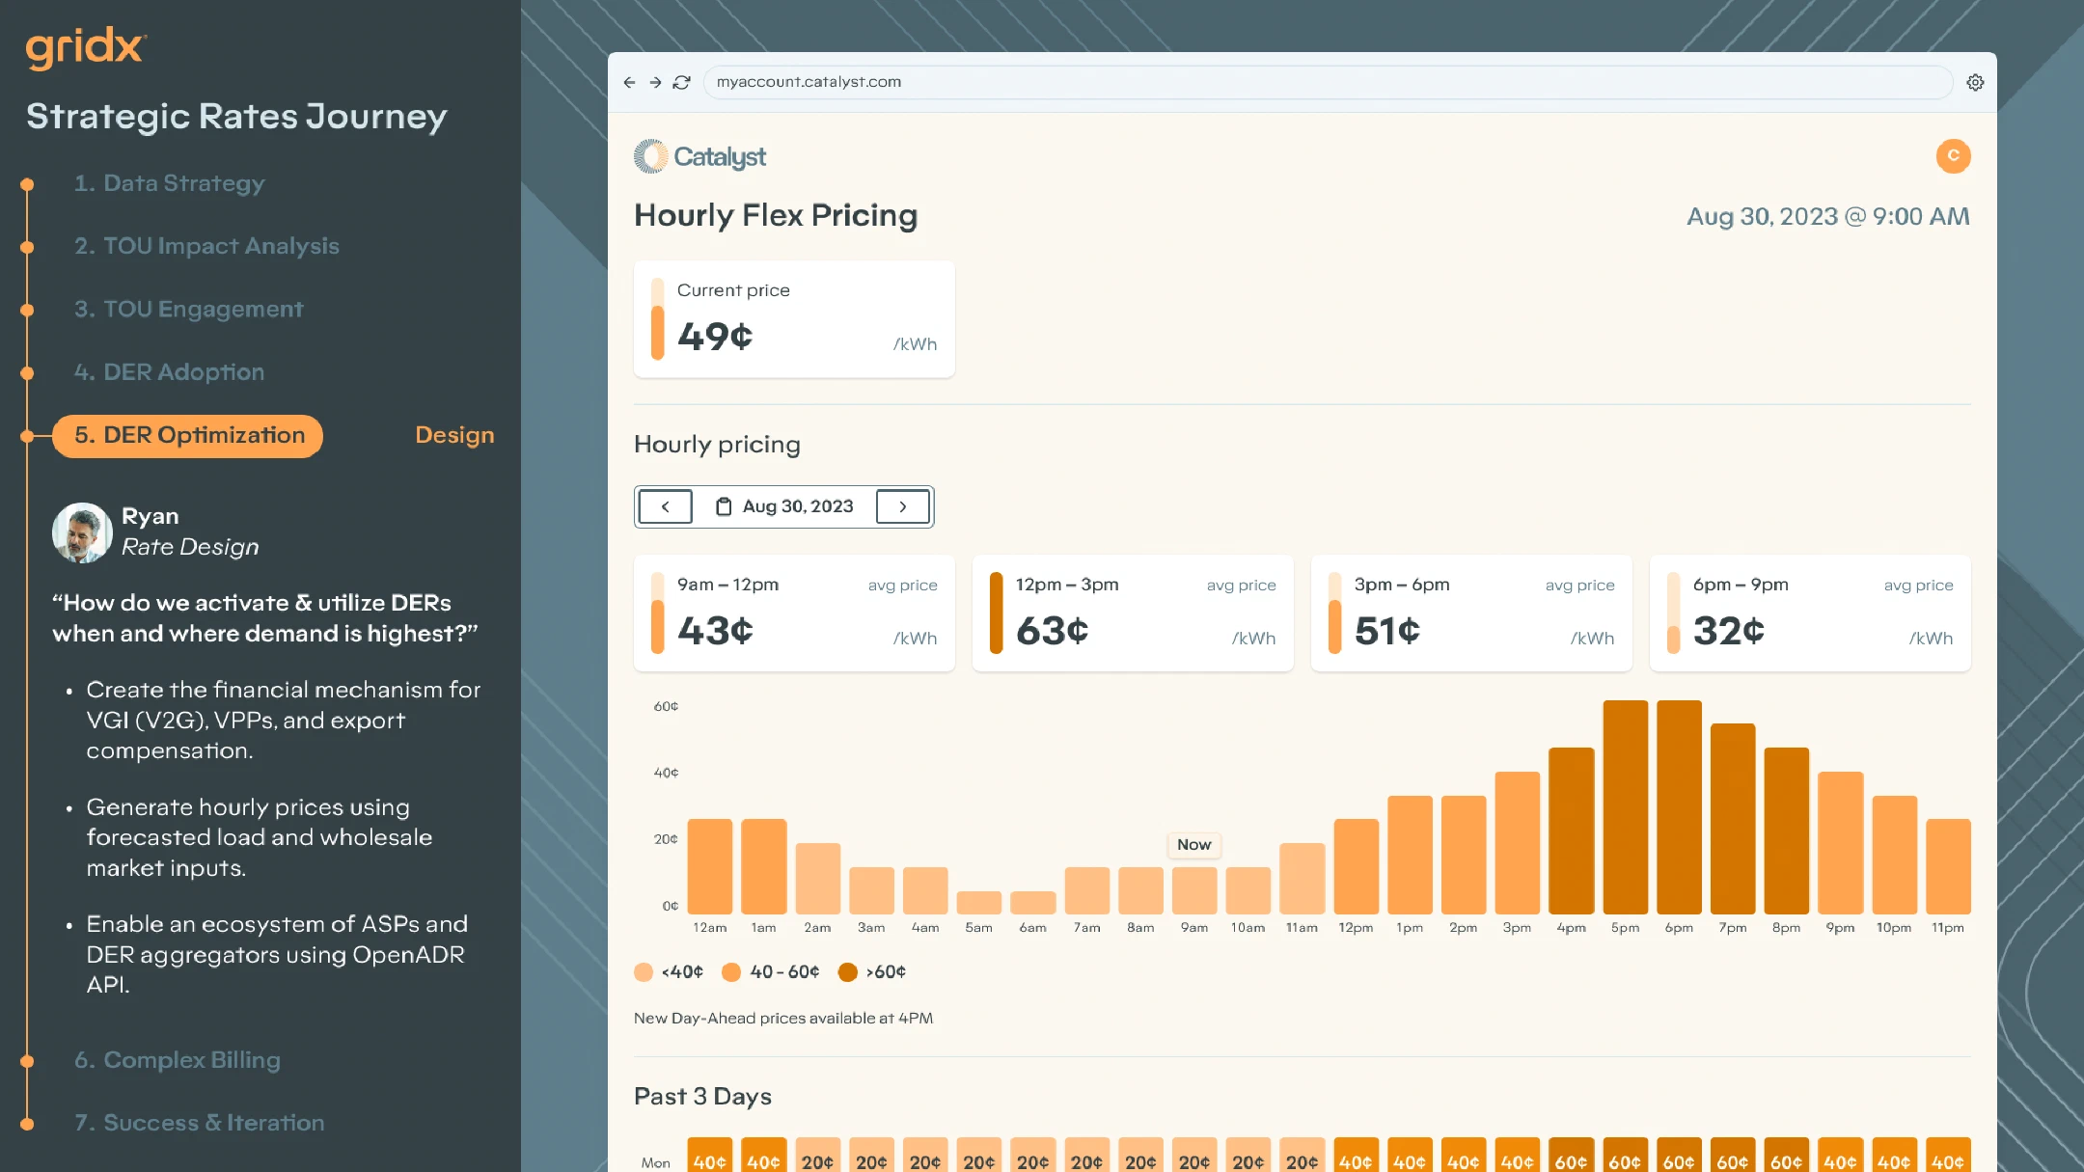The height and width of the screenshot is (1172, 2084).
Task: Click the Design label
Action: click(454, 435)
